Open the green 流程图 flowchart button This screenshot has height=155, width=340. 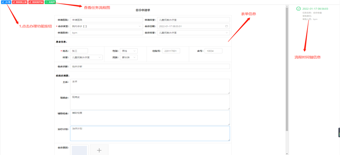pos(50,2)
